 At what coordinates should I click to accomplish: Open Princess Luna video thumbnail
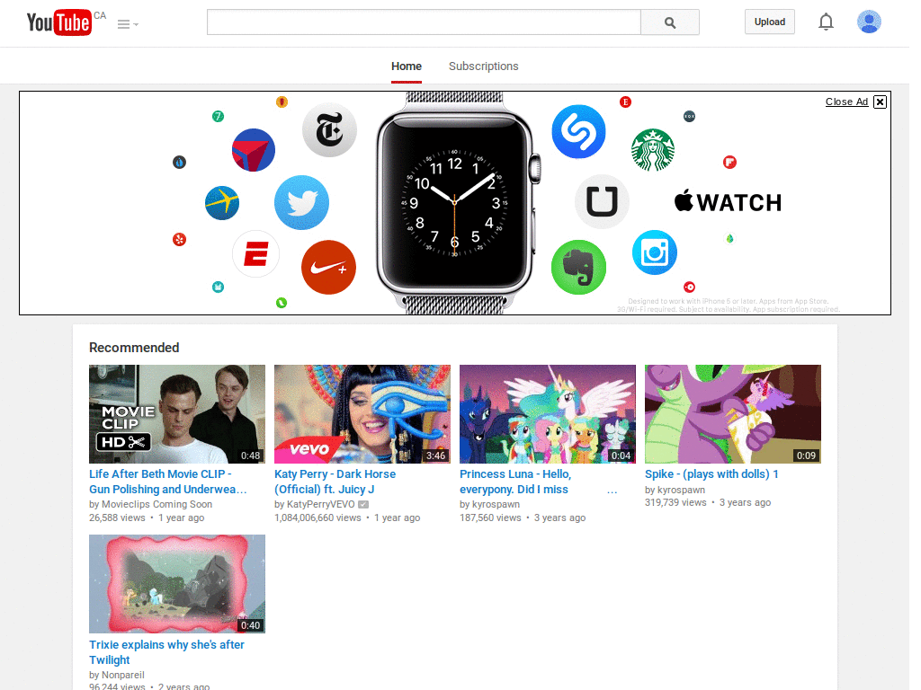tap(548, 414)
